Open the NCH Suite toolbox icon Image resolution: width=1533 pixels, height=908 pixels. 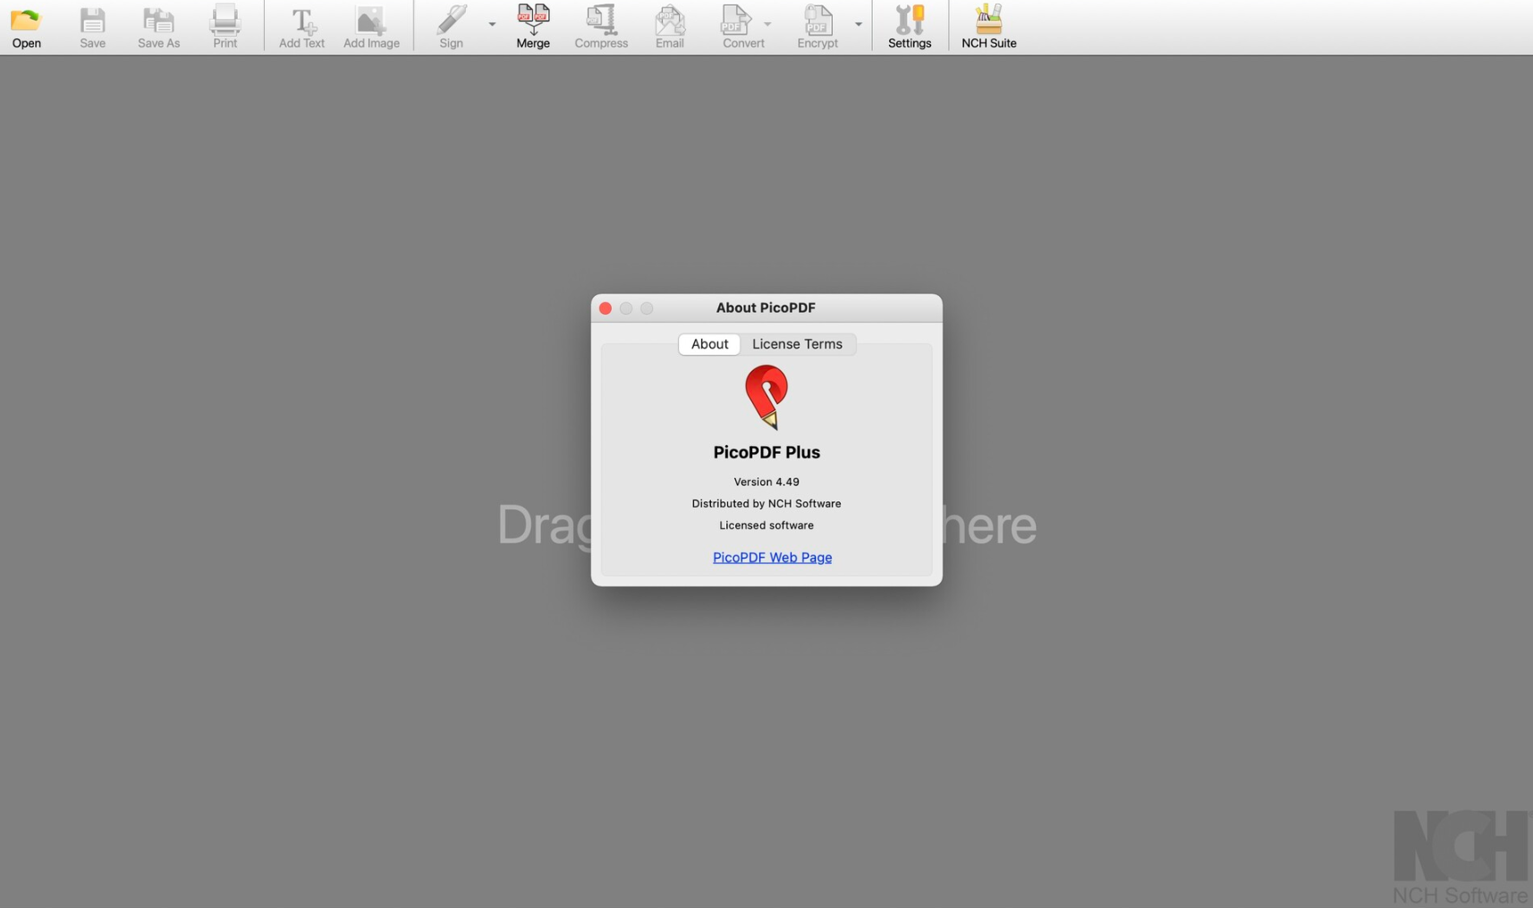[x=988, y=27]
